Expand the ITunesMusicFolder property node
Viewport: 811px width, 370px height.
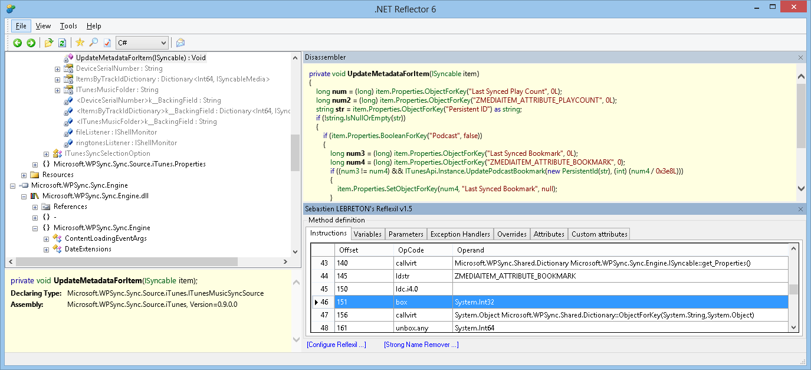(58, 90)
